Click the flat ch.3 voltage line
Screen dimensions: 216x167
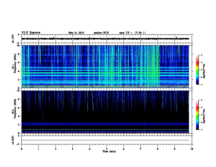(x=105, y=140)
